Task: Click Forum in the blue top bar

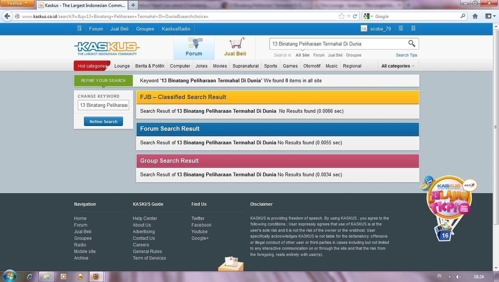Action: [96, 28]
